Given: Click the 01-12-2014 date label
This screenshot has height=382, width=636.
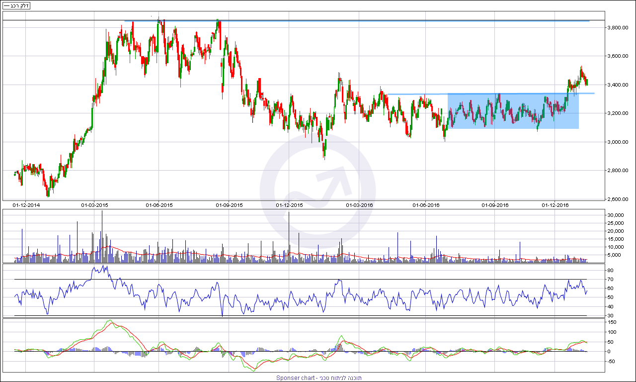Looking at the screenshot, I should coord(26,205).
